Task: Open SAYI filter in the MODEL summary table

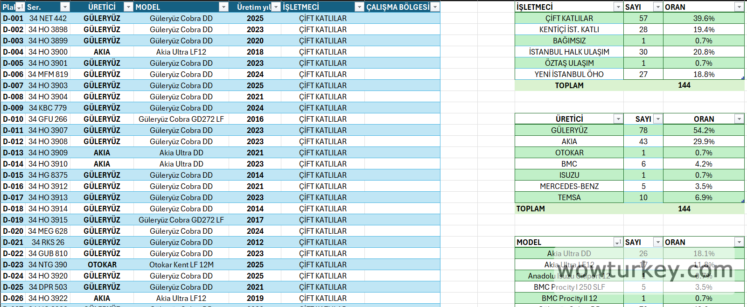Action: click(657, 242)
